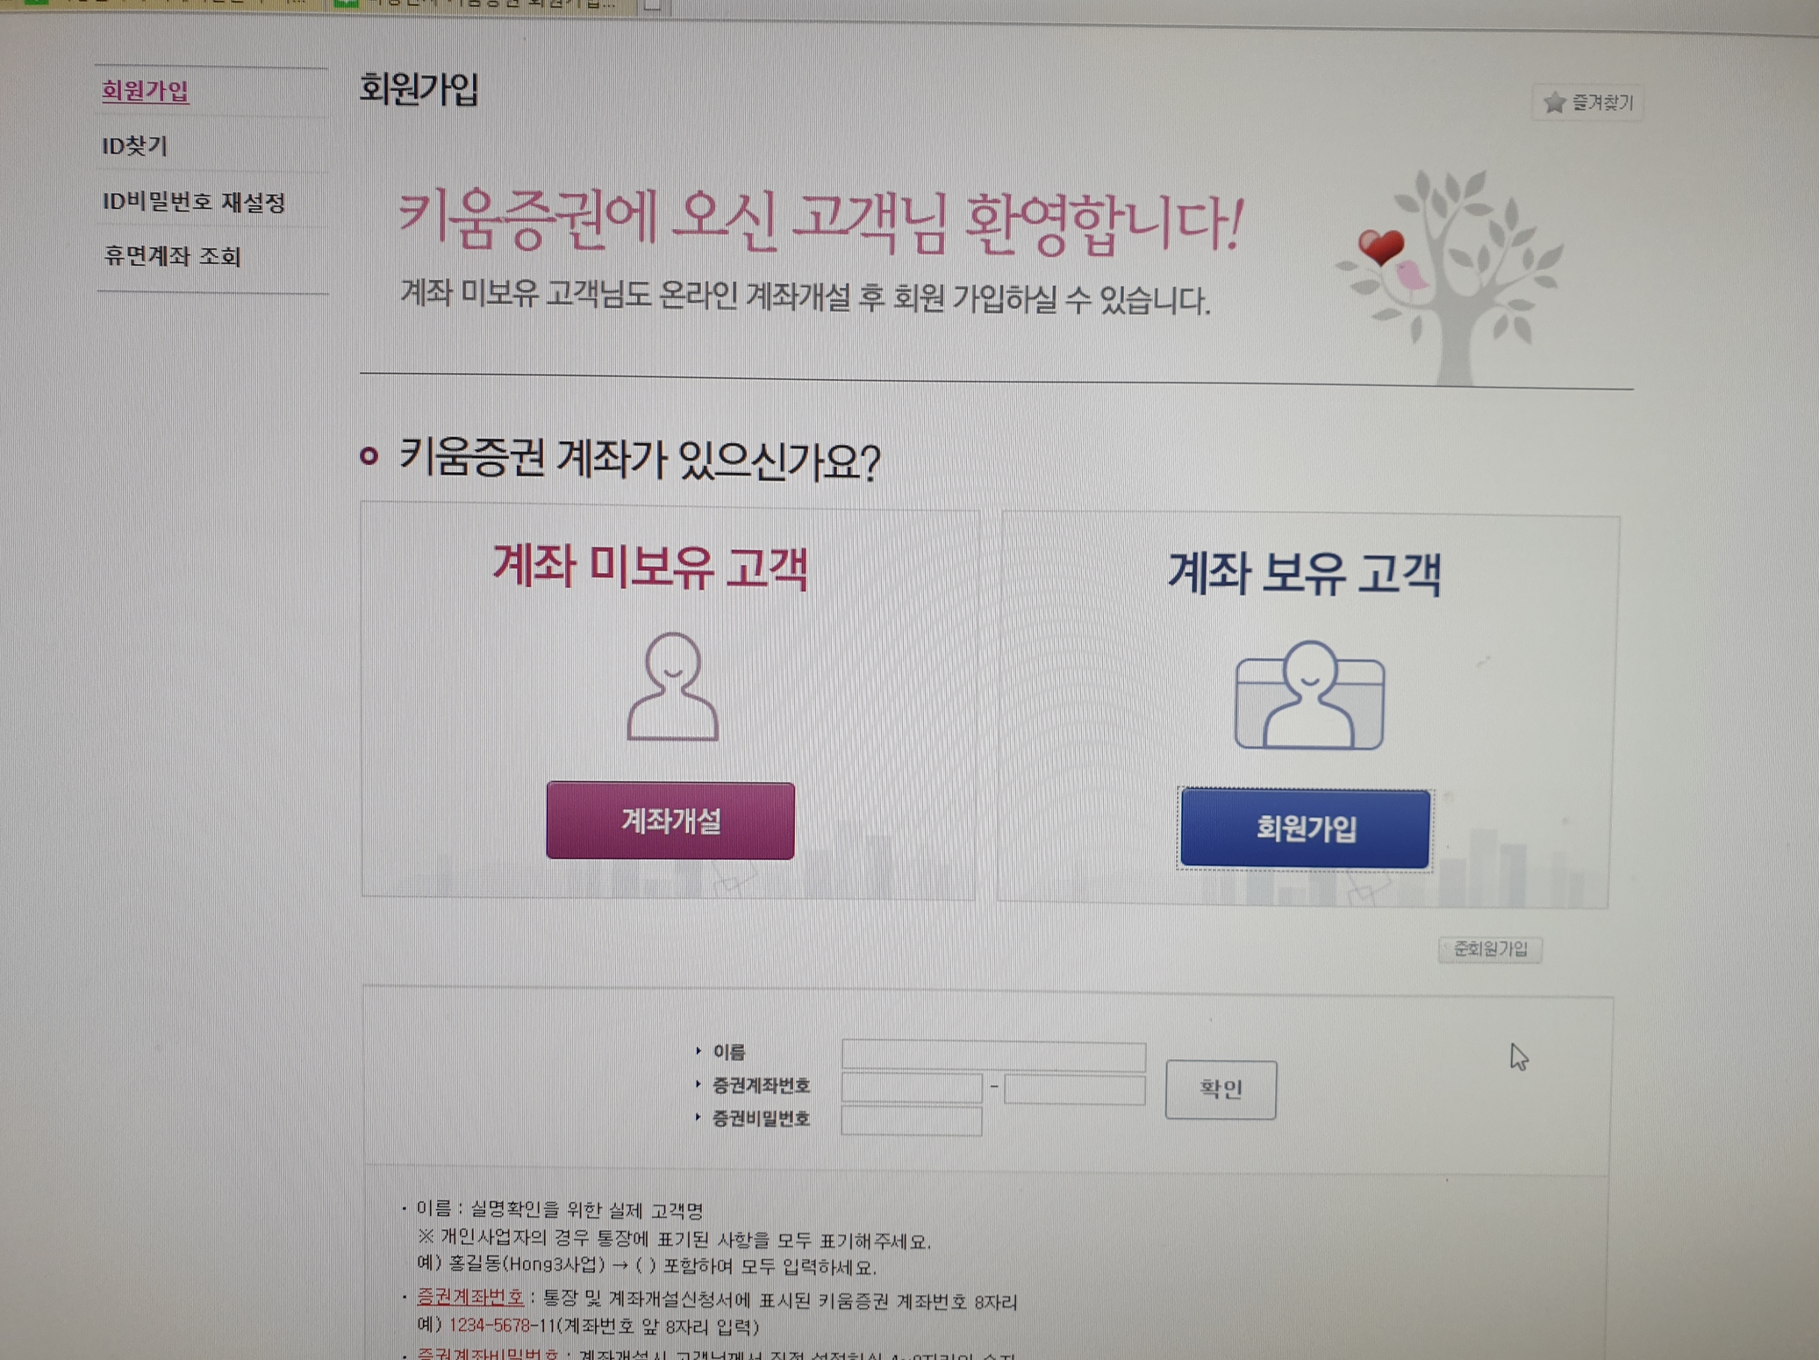The height and width of the screenshot is (1360, 1819).
Task: Click the red 증권계좌번호 link in the notes
Action: [x=470, y=1297]
